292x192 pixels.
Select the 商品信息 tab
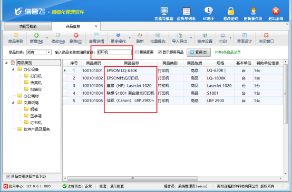coord(73,26)
